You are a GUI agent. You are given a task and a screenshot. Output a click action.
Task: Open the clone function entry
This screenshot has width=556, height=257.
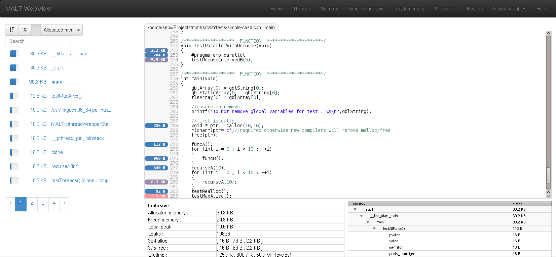point(57,152)
